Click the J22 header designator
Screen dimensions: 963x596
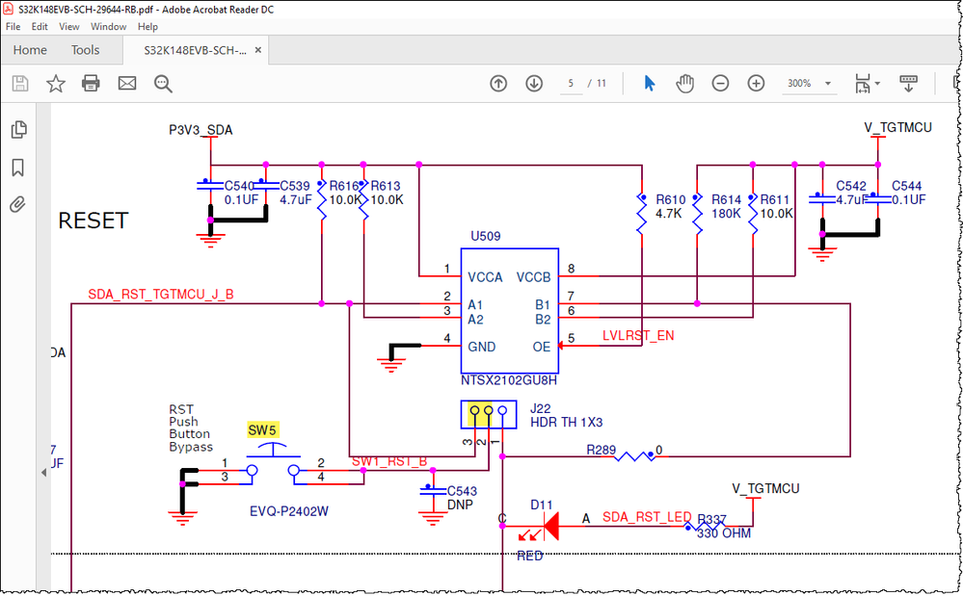541,408
